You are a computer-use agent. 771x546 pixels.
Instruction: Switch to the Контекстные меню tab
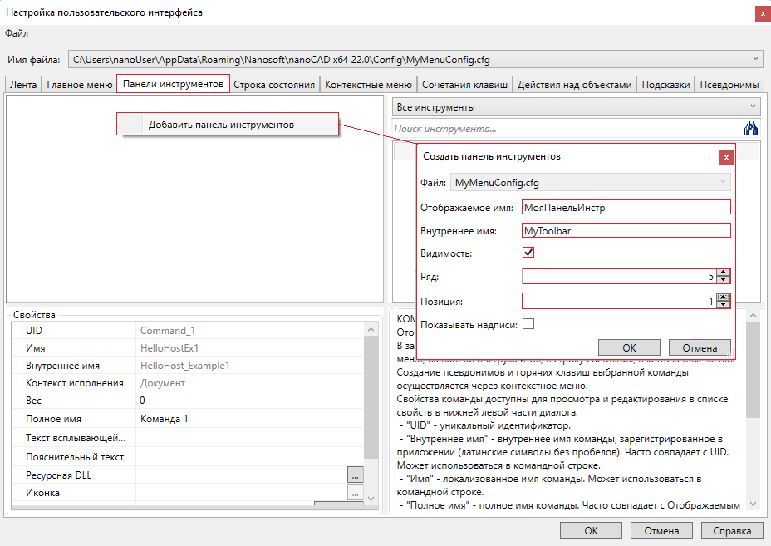click(368, 84)
